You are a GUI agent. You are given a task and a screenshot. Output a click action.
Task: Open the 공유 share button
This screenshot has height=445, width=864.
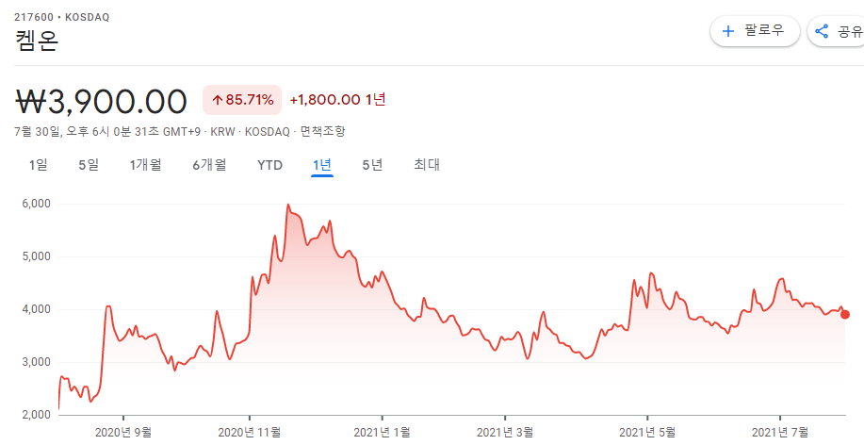(x=836, y=31)
